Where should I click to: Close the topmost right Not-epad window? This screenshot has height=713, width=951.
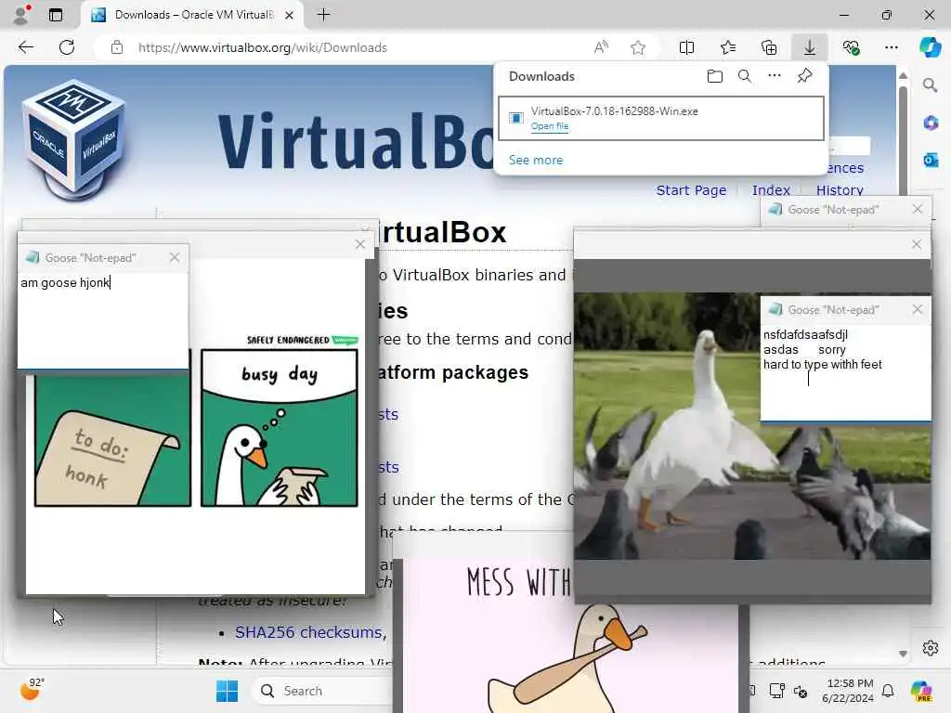coord(917,209)
